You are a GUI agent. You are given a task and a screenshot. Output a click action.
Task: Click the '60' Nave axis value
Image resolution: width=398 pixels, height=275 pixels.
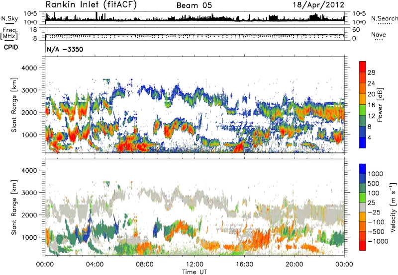(356, 30)
